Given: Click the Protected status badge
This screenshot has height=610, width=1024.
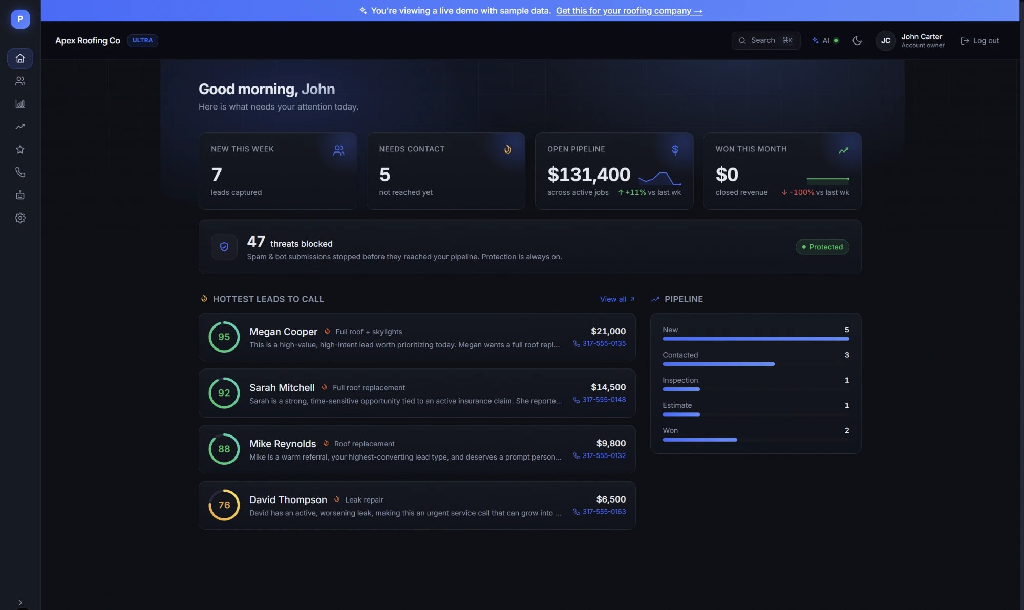Looking at the screenshot, I should point(822,247).
